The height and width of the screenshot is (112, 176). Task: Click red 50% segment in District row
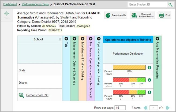[121, 80]
